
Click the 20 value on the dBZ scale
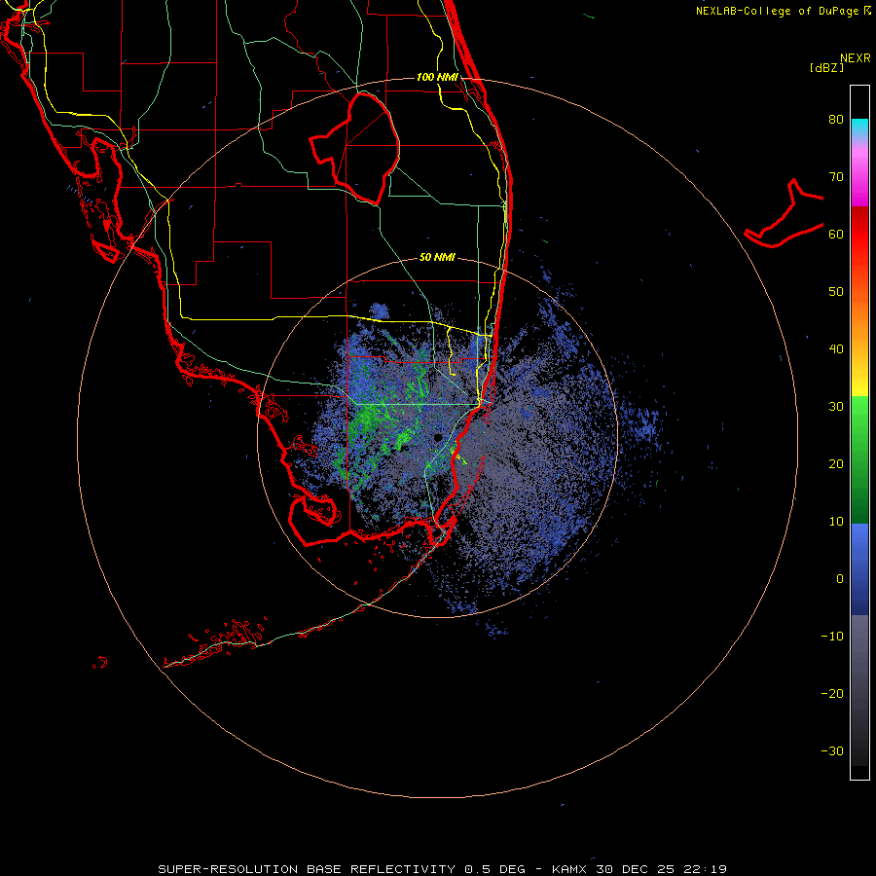click(836, 464)
